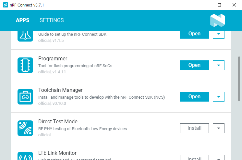
Task: Click the Getting Started flask icon
Action: [x=25, y=36]
